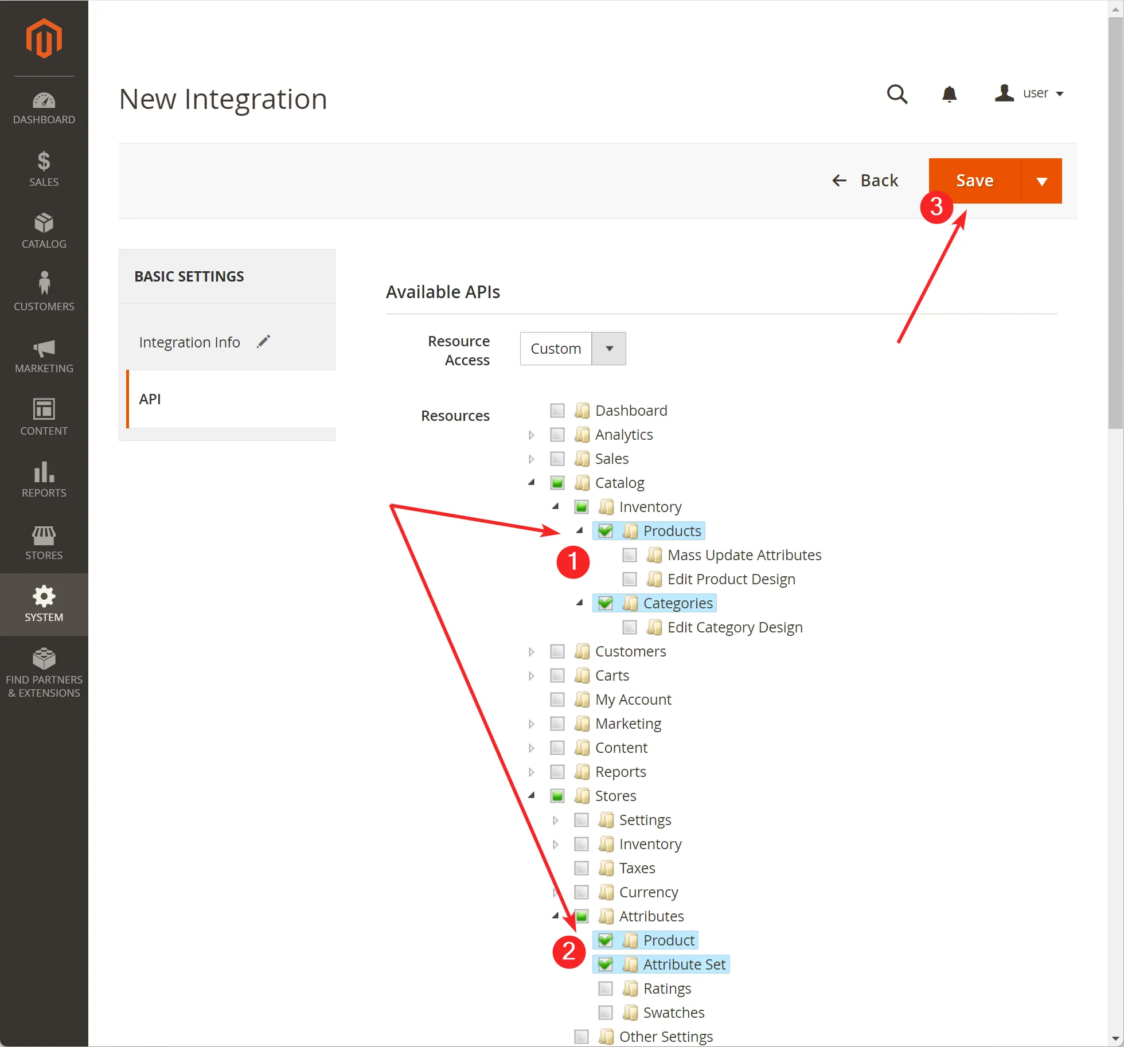
Task: Select the API settings tab
Action: click(x=150, y=399)
